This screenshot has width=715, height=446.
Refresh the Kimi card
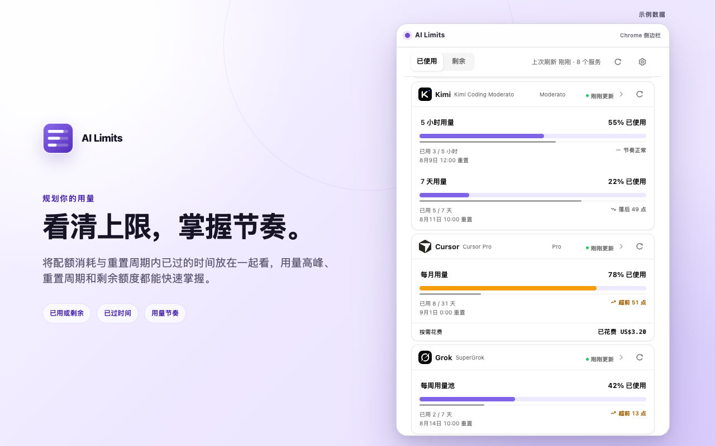[x=640, y=94]
